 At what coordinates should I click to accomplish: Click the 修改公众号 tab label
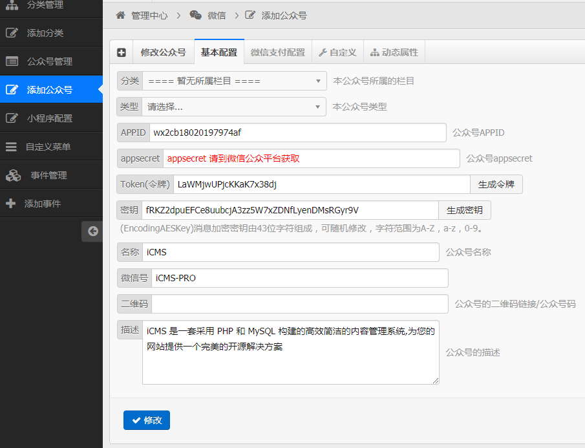point(164,52)
